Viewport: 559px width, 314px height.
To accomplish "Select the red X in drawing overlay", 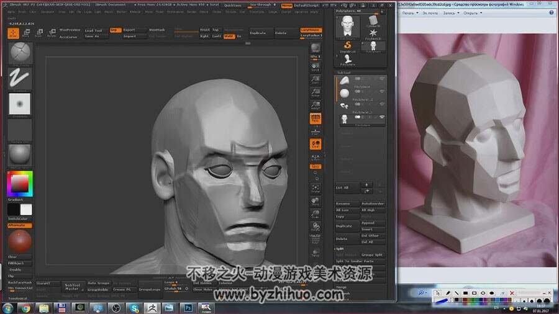I will pos(512,293).
